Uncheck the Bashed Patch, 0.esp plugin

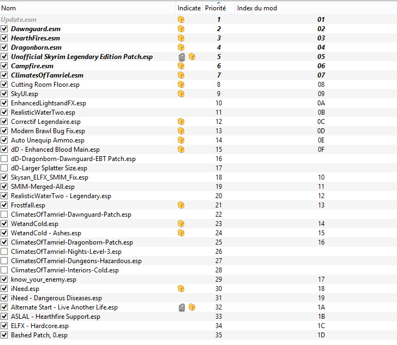point(4,335)
